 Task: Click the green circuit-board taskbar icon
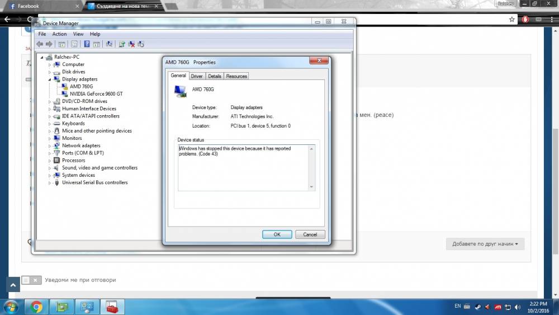tap(62, 307)
